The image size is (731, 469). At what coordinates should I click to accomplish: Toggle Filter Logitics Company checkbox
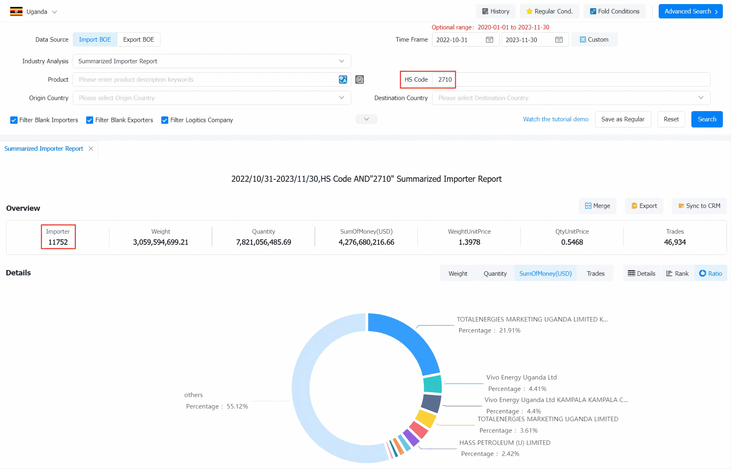[x=165, y=120]
